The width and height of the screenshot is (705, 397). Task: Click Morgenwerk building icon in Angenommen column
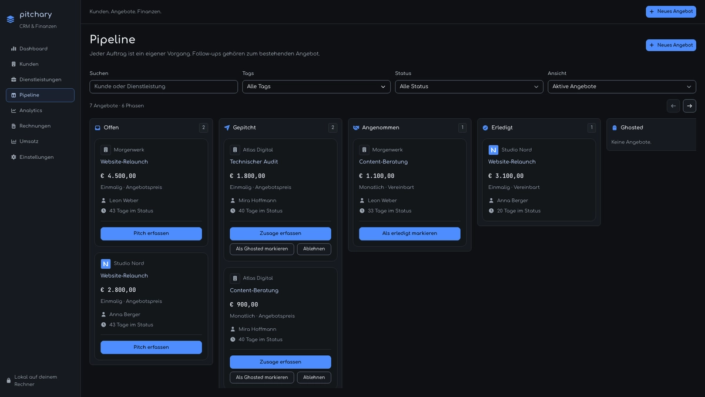[364, 150]
